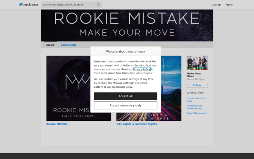Open the sign up link
The height and width of the screenshot is (159, 254).
(x=216, y=5)
